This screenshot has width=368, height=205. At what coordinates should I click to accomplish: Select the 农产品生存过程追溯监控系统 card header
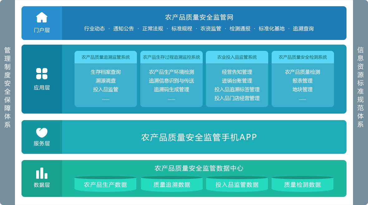click(171, 57)
